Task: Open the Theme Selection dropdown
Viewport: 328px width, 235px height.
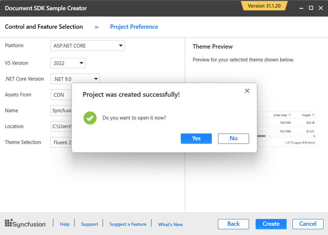Action: pyautogui.click(x=61, y=142)
